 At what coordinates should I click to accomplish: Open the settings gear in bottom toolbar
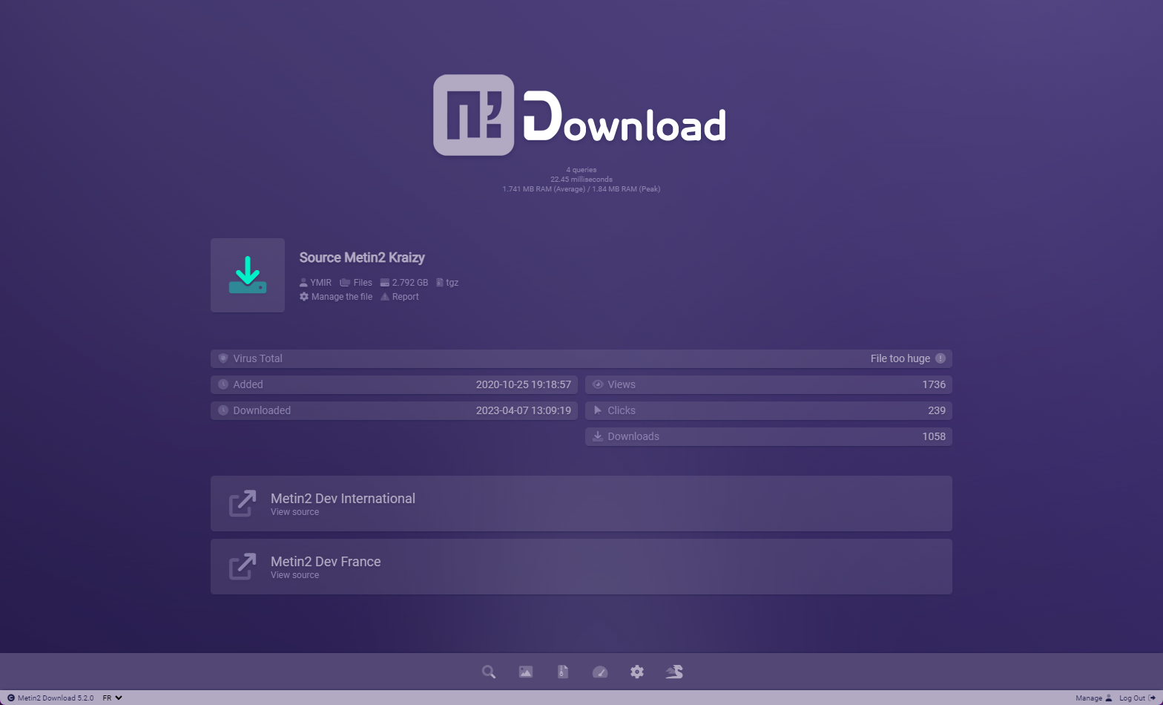coord(637,672)
